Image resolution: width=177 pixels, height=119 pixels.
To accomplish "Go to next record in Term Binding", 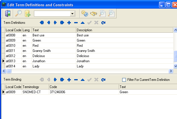I will point(55,80).
